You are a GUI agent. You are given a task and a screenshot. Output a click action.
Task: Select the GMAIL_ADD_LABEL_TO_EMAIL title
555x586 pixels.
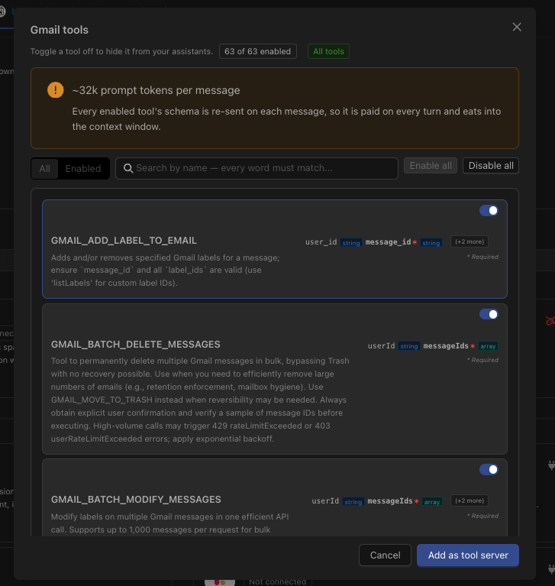124,241
